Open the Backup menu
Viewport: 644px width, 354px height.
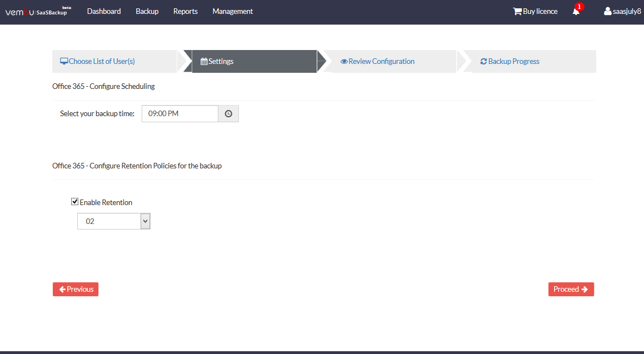[x=147, y=12]
